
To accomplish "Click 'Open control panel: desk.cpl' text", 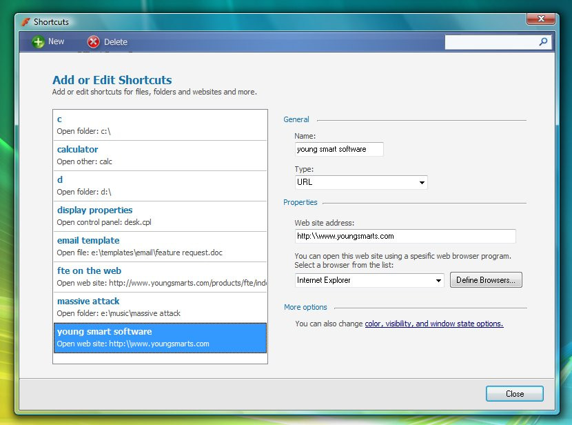I will point(104,222).
